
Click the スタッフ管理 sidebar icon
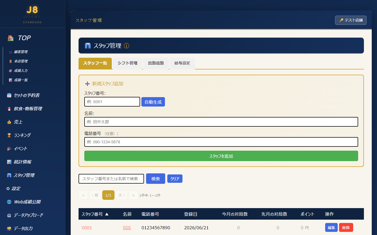click(x=9, y=175)
